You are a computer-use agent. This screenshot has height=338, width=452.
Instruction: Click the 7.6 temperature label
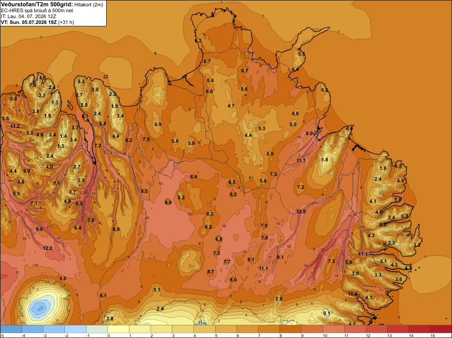(91, 220)
